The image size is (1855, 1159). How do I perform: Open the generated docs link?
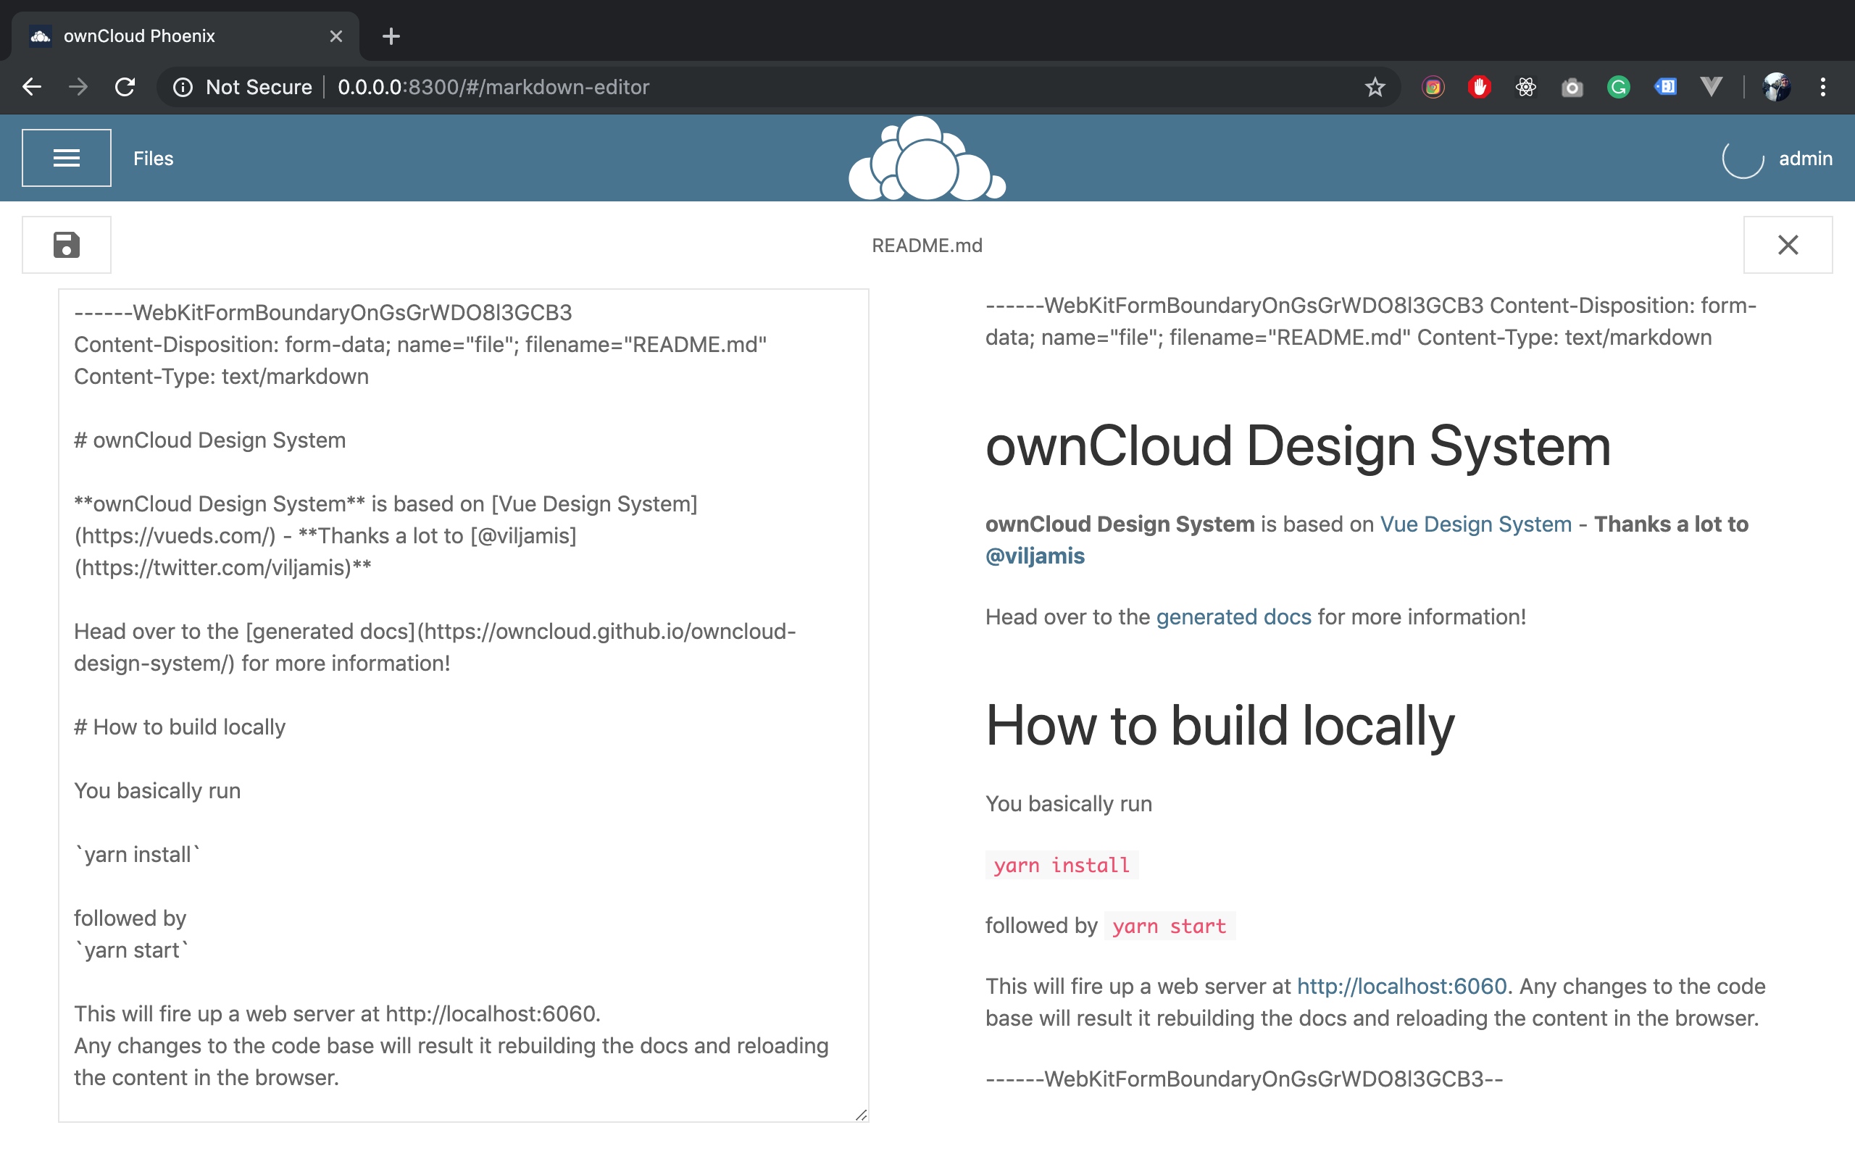(x=1233, y=617)
